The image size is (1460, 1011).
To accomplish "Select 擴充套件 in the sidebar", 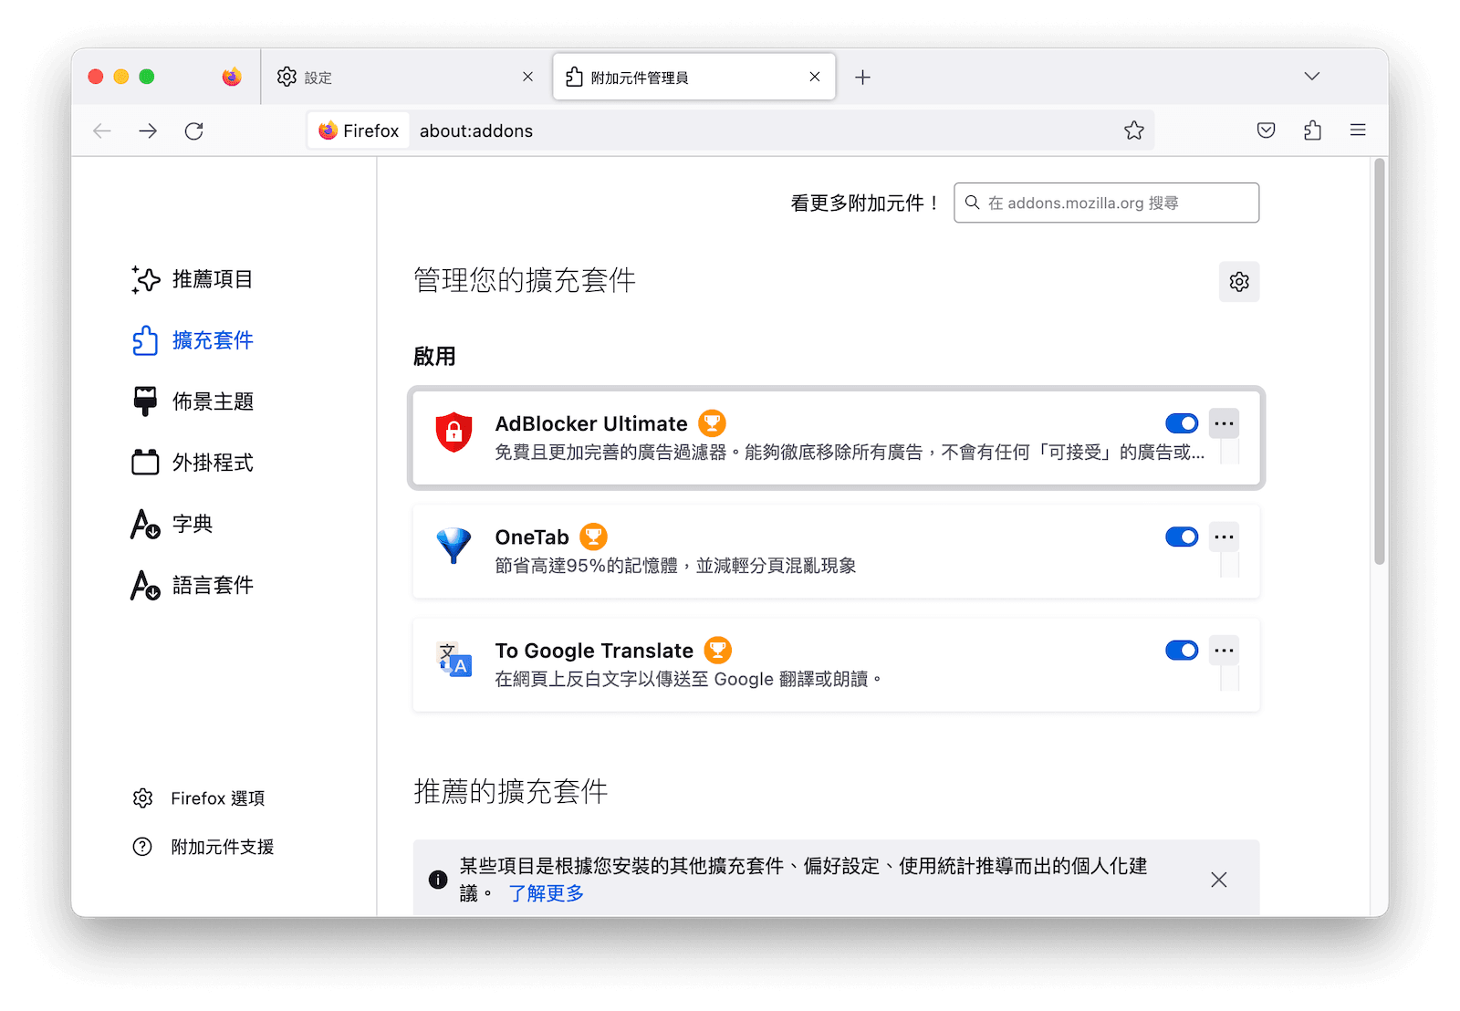I will pyautogui.click(x=192, y=340).
